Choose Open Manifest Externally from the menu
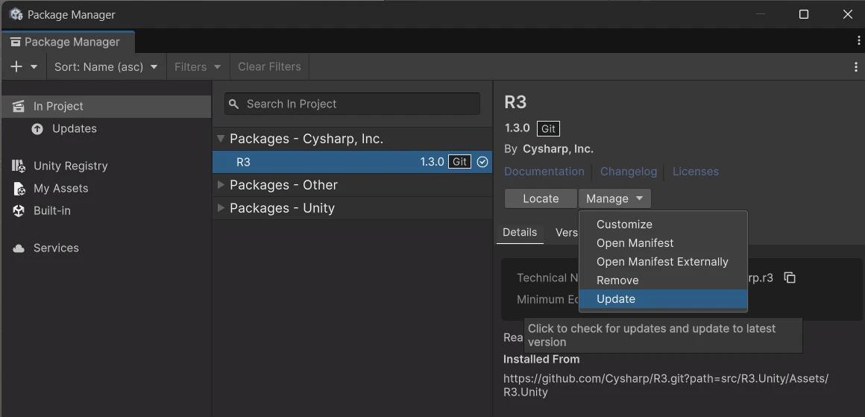Image resolution: width=865 pixels, height=417 pixels. coord(663,262)
